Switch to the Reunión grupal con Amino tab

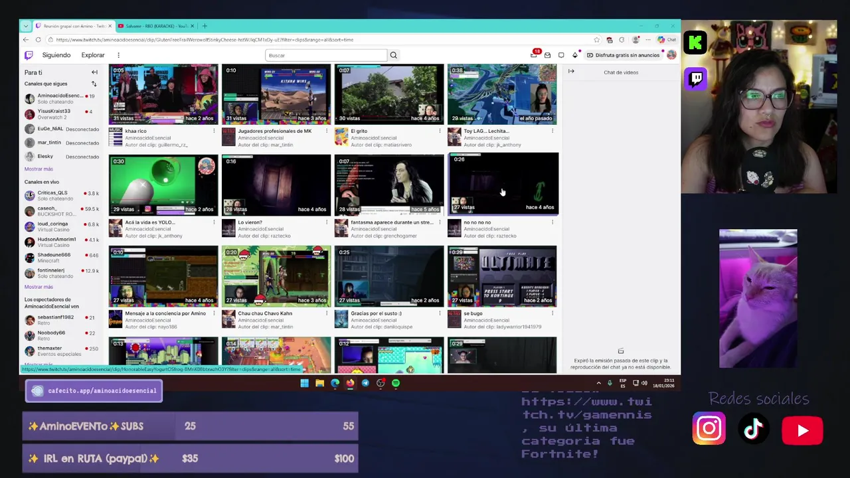pos(73,26)
